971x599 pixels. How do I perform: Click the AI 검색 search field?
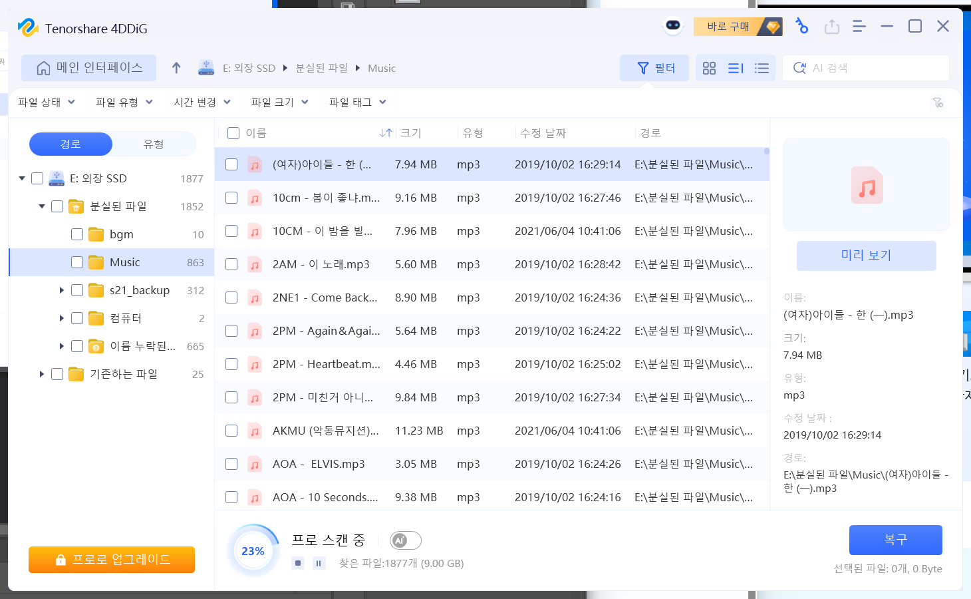866,68
